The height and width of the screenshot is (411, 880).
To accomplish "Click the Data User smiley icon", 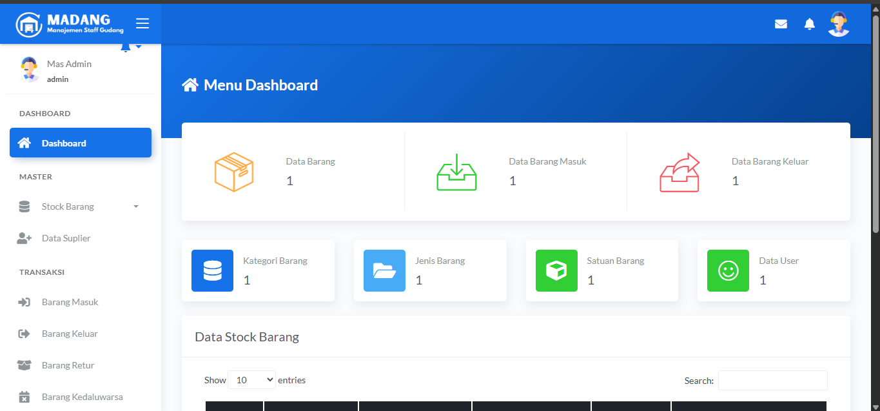I will pos(728,270).
